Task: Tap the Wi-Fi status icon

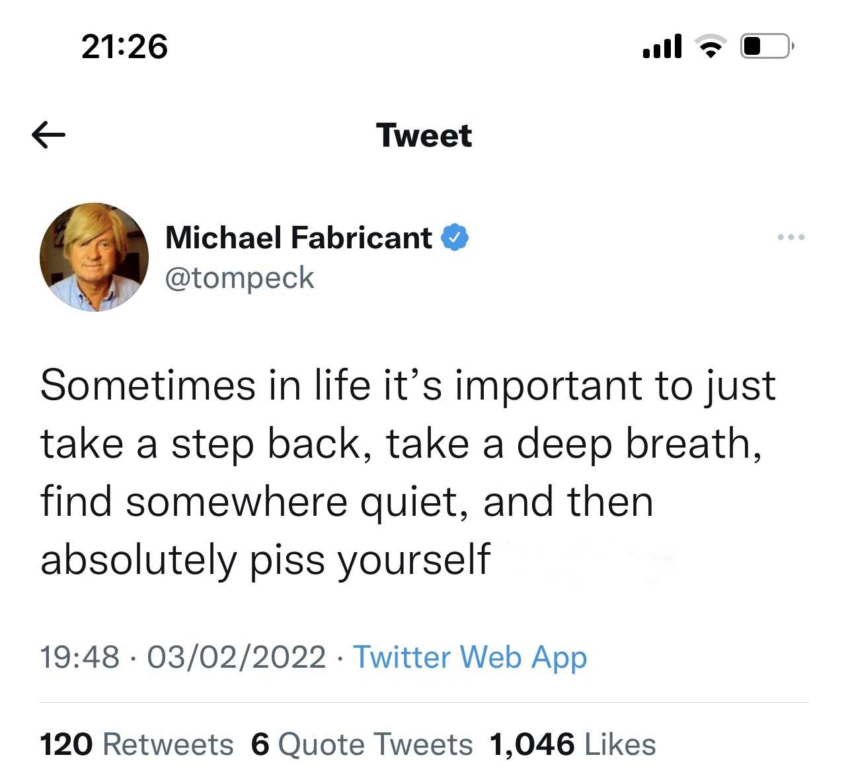Action: pos(710,47)
